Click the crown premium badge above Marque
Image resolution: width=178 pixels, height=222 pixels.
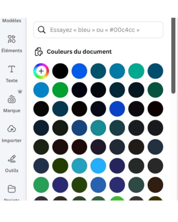click(20, 91)
